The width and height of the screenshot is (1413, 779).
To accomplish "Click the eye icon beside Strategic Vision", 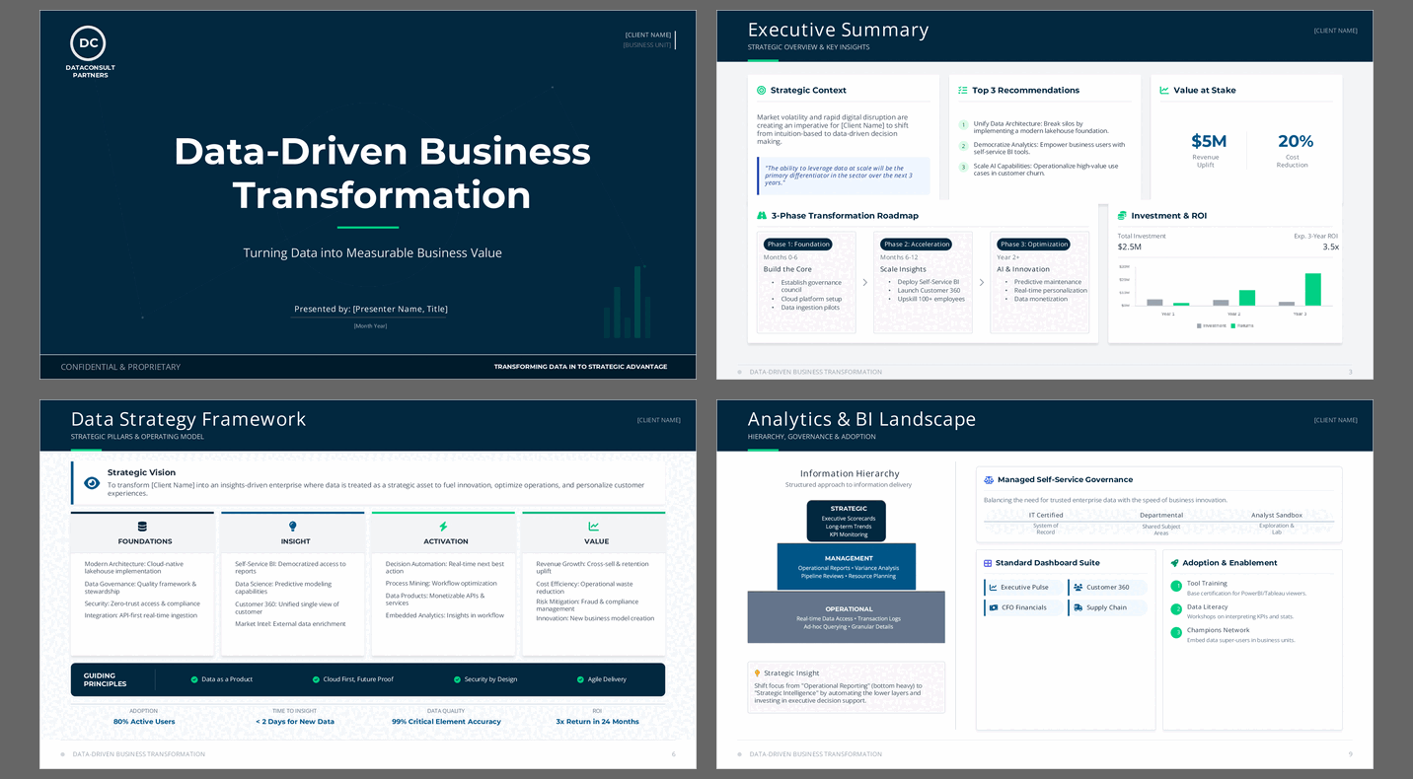I will point(92,483).
